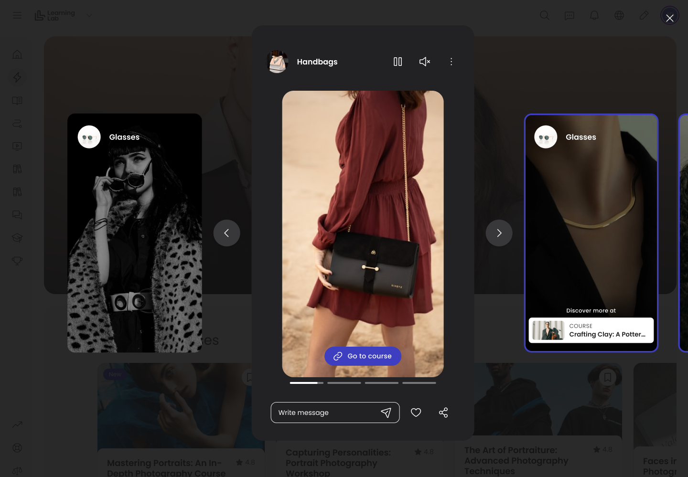Bookmark The Art of Portraiture course

(608, 377)
